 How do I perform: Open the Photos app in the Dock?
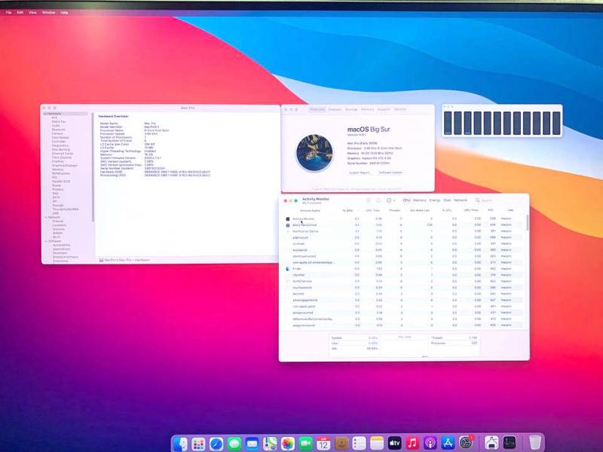click(288, 444)
